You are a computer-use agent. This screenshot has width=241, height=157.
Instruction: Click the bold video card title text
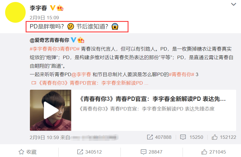(152, 99)
